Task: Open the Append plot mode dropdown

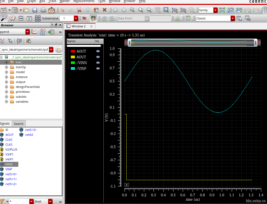Action: pos(28,32)
